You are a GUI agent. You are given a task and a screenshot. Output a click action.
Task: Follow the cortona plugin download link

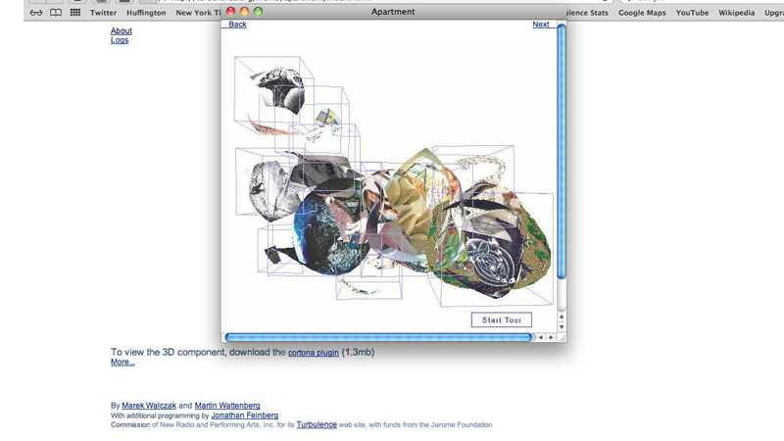pos(313,353)
